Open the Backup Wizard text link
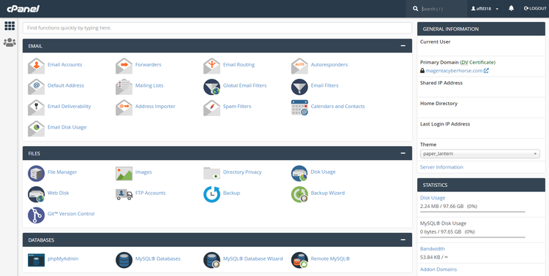549x276 pixels. coord(328,193)
